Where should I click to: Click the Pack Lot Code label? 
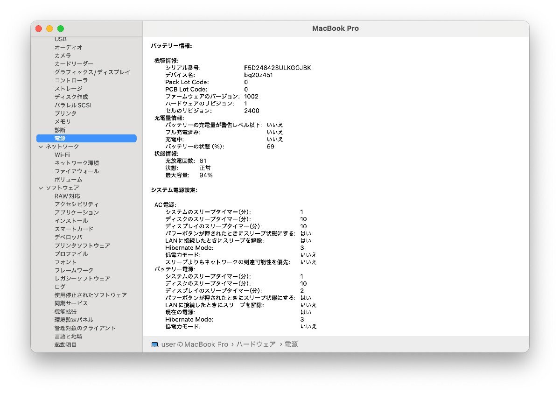click(186, 82)
